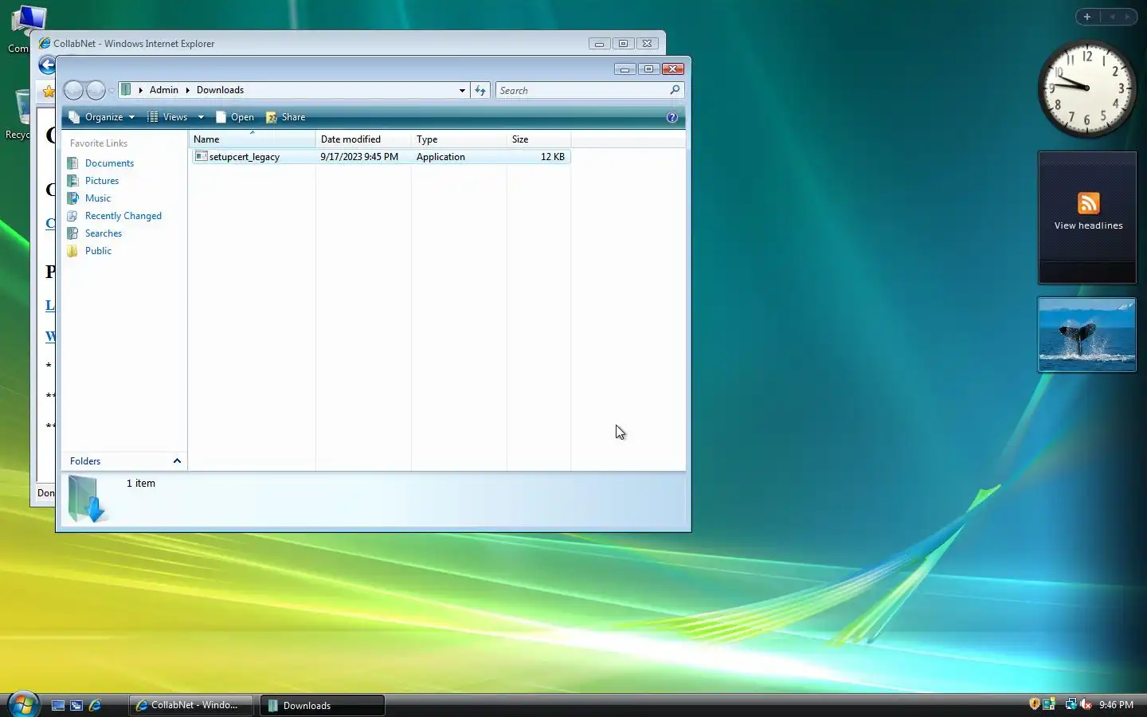The height and width of the screenshot is (717, 1147).
Task: Launch Internet Explorer from quick launch
Action: (x=95, y=705)
